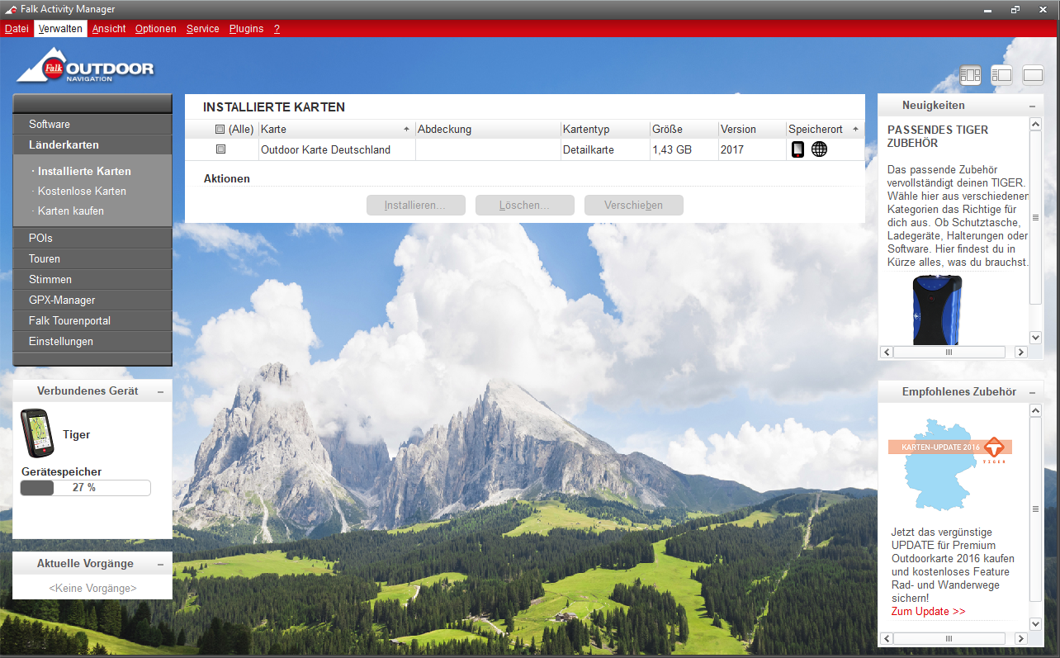1060x658 pixels.
Task: Open the Optionen menu
Action: [156, 29]
